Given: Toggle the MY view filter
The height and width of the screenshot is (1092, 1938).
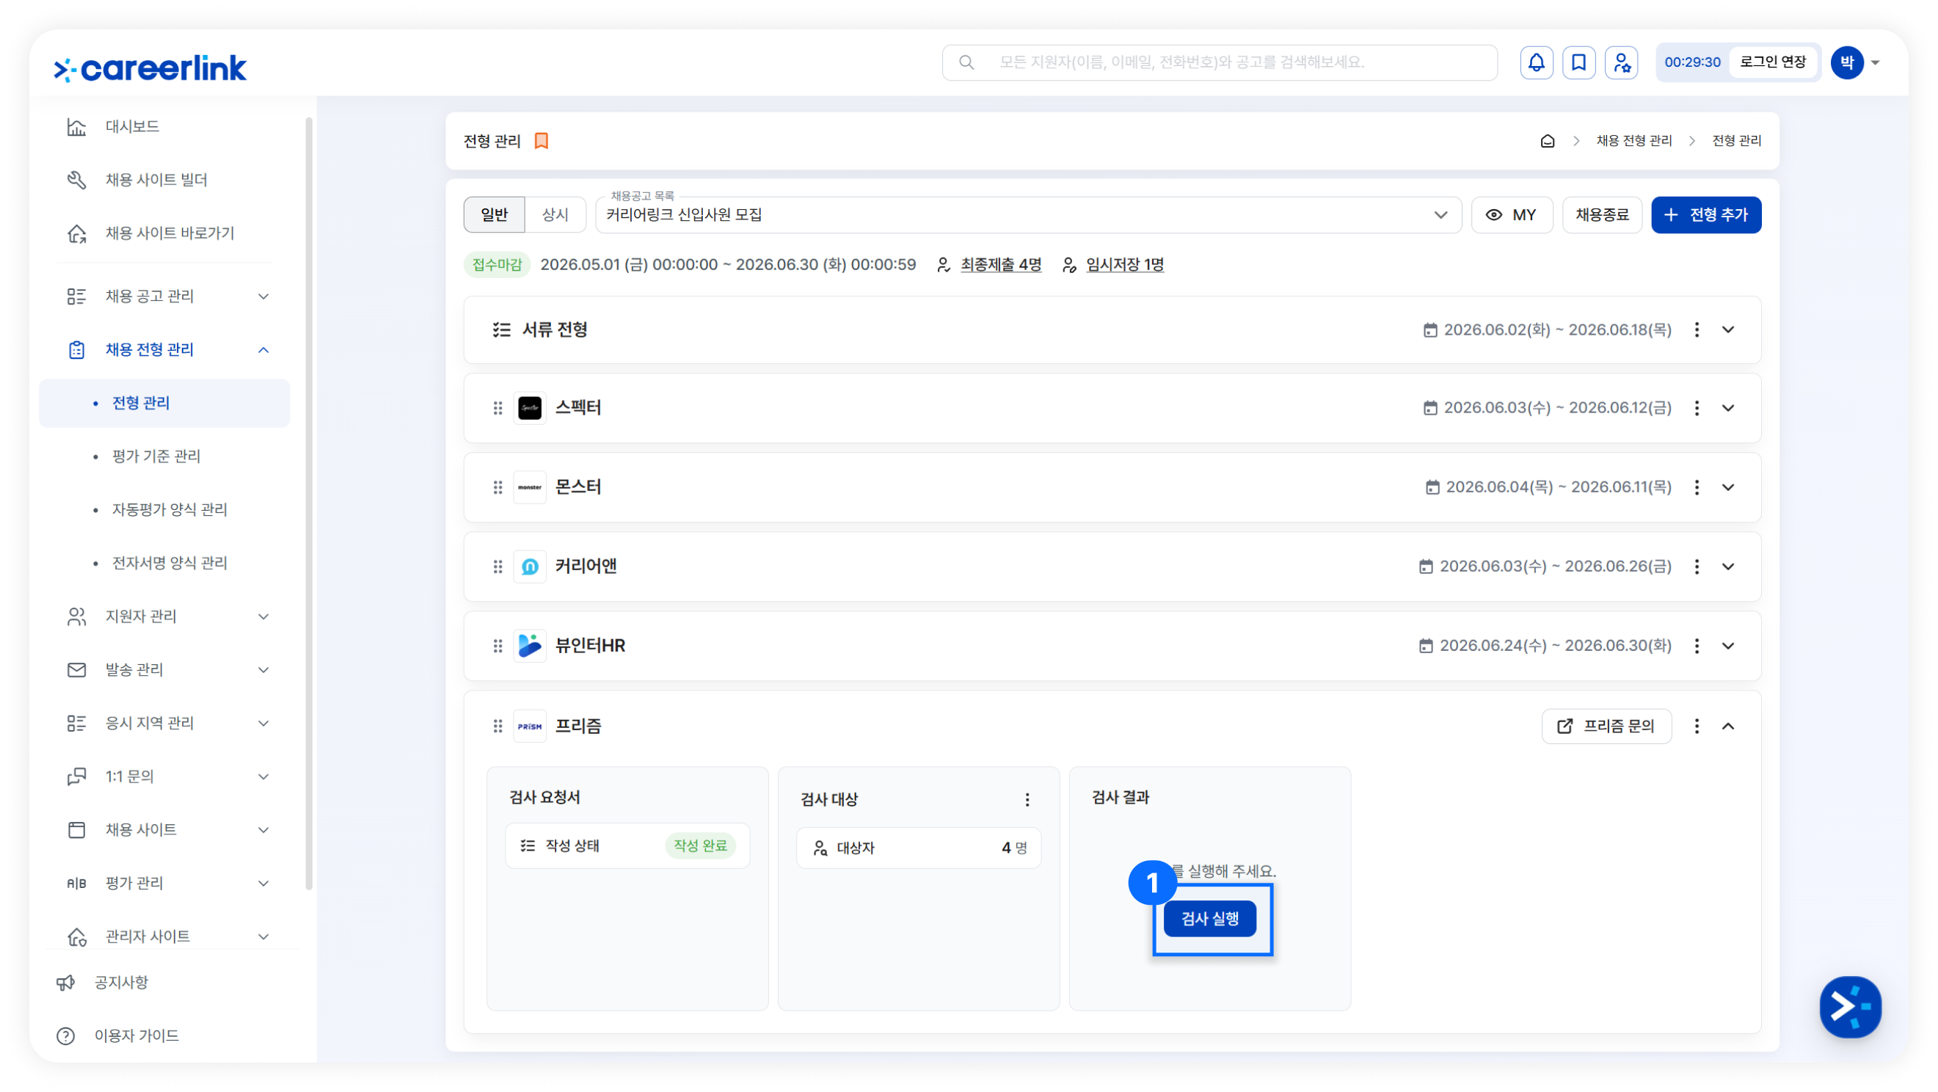Looking at the screenshot, I should click(x=1512, y=215).
